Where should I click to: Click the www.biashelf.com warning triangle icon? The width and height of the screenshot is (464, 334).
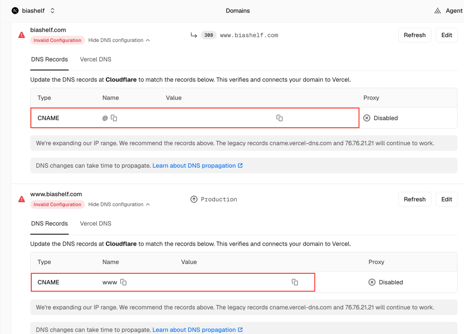(22, 199)
